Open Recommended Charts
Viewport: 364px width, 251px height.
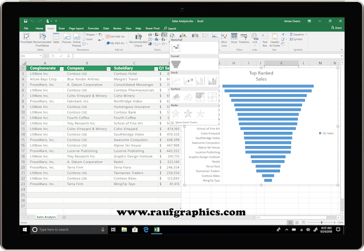click(x=138, y=40)
